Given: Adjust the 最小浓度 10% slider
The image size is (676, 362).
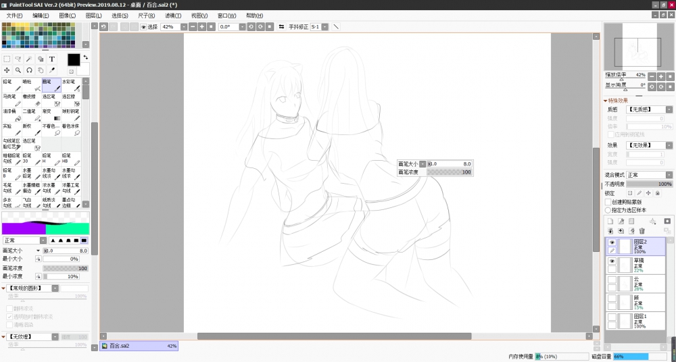Looking at the screenshot, I should click(x=61, y=276).
